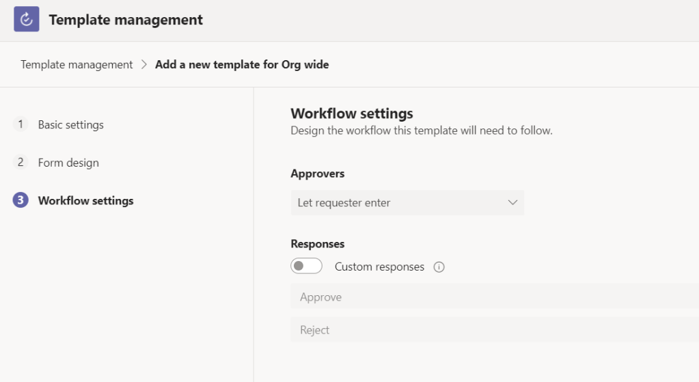699x382 pixels.
Task: Click the step 2 number circle
Action: coord(20,163)
